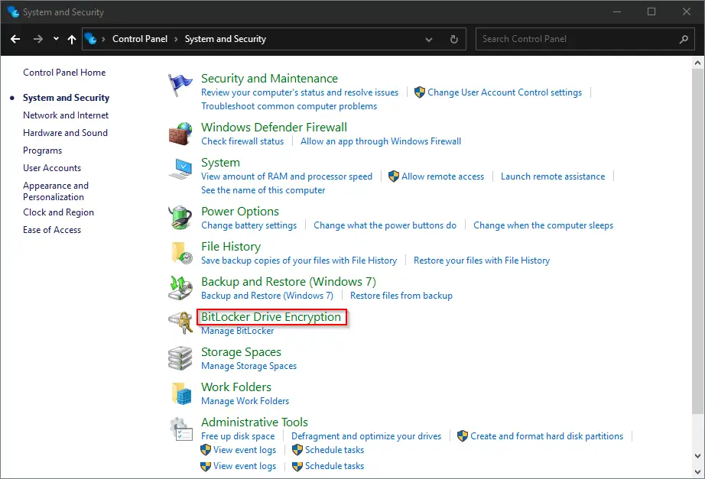Select Control Panel in the breadcrumb

tap(140, 39)
